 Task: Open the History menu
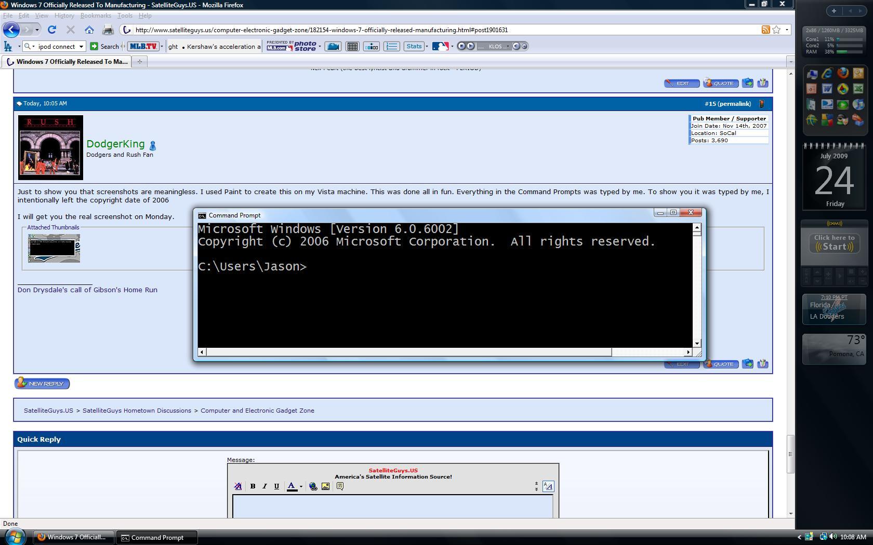[x=64, y=16]
